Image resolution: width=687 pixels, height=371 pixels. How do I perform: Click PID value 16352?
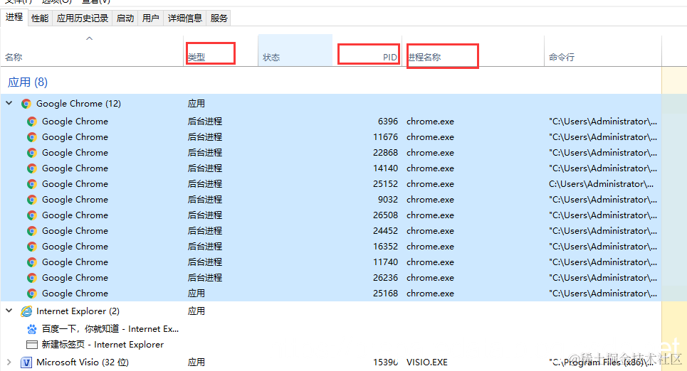tap(386, 247)
